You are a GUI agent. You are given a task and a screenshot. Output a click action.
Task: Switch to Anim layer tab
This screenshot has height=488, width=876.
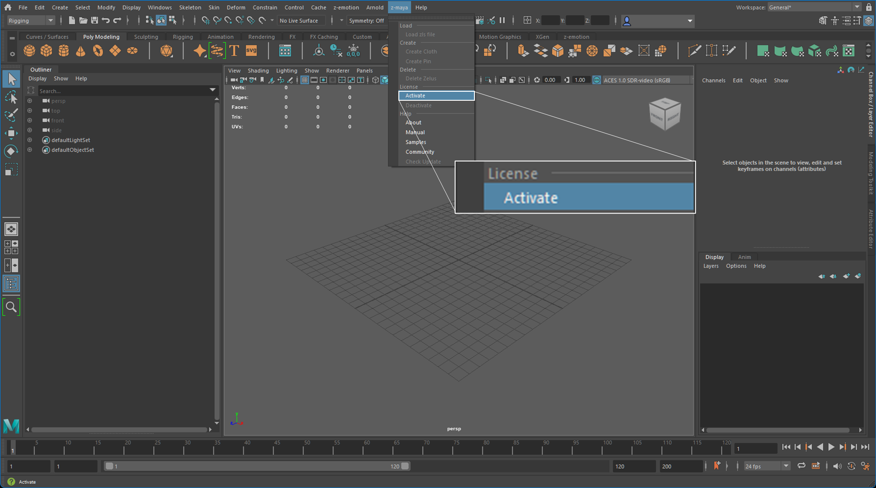(x=744, y=257)
